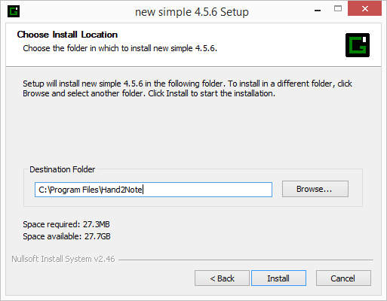Click the 'new simple 4.5.6 Setup' title text

[x=192, y=12]
